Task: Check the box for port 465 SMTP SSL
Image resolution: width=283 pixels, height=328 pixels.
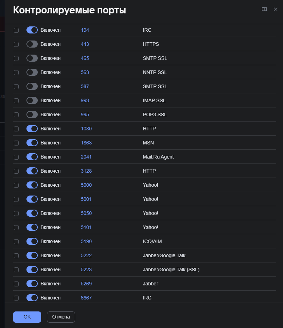Action: pyautogui.click(x=16, y=58)
